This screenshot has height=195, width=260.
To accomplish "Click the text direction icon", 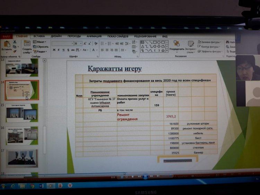I will pos(134,42).
